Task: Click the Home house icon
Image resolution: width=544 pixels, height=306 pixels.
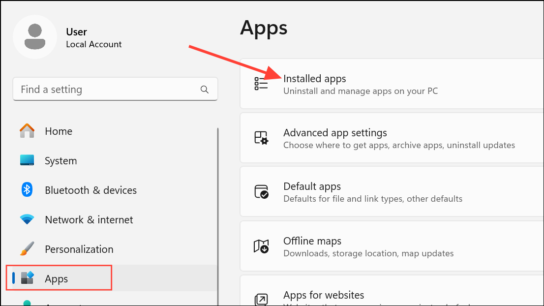Action: point(27,131)
